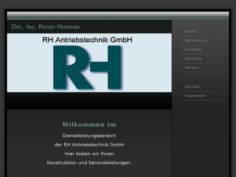Select Beratung in the sidebar
The image size is (236, 177).
coord(193,58)
